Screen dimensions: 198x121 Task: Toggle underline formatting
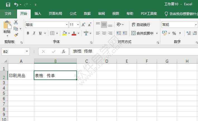(40, 33)
